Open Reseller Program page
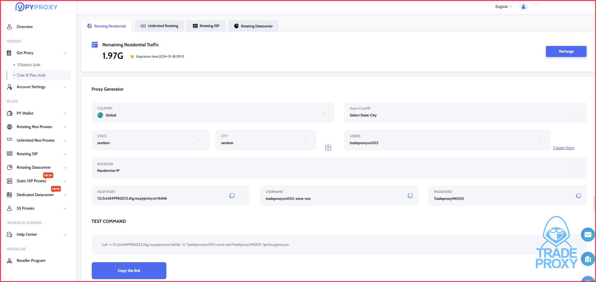This screenshot has height=282, width=596. point(31,261)
